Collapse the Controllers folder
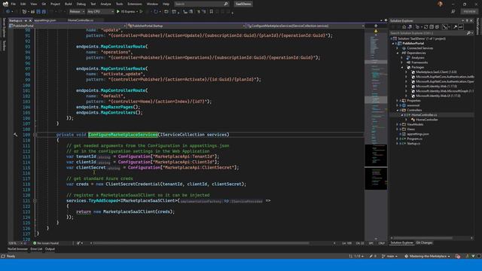Viewport: 482px width, 271px height. [398, 110]
